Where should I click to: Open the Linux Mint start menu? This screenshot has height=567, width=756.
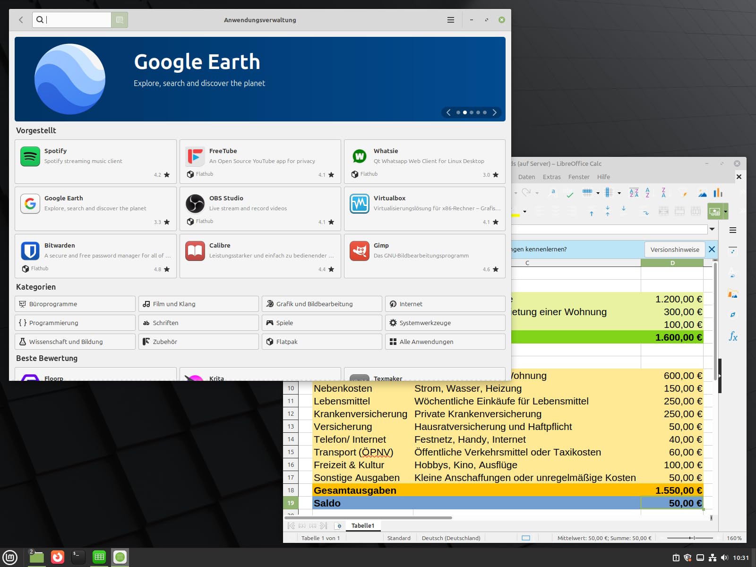click(10, 558)
